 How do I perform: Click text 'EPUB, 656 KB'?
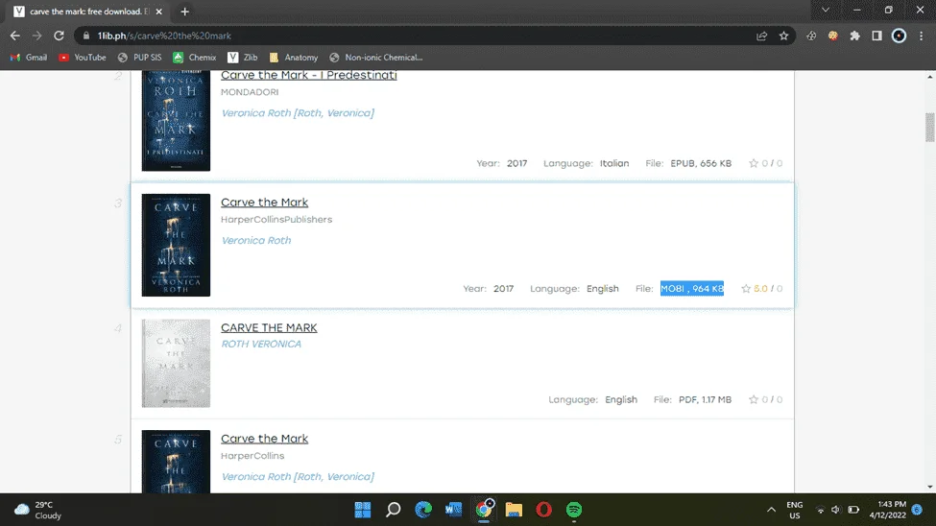(701, 163)
